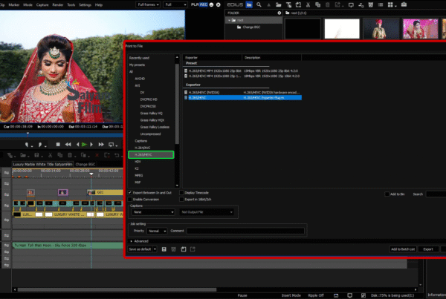Close the FOLDER panel with its X icon

pos(279,13)
